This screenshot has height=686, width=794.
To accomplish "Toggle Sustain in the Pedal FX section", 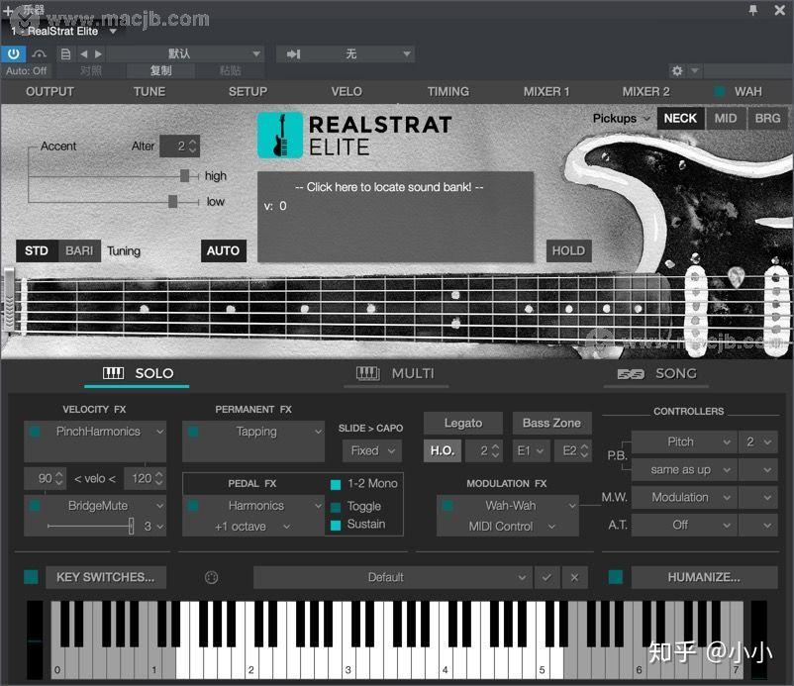I will point(337,526).
